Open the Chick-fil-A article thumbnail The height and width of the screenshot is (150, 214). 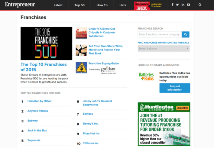tap(81, 33)
